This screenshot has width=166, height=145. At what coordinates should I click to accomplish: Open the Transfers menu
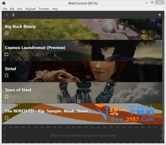pyautogui.click(x=44, y=9)
